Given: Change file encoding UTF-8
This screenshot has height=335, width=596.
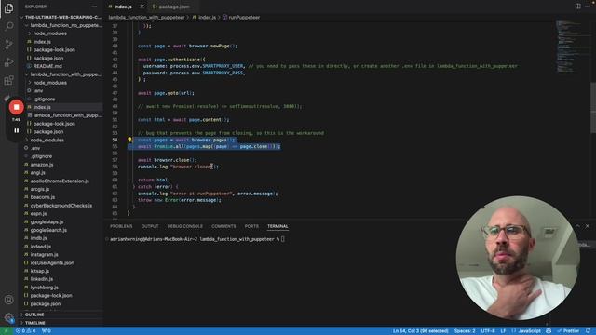Looking at the screenshot, I should [488, 331].
